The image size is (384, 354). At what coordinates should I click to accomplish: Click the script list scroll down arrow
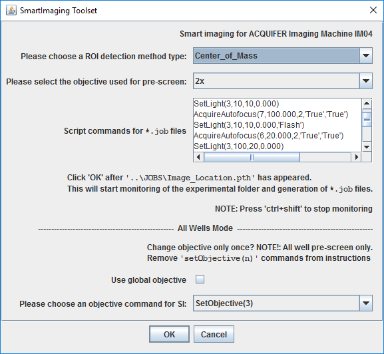tap(367, 147)
